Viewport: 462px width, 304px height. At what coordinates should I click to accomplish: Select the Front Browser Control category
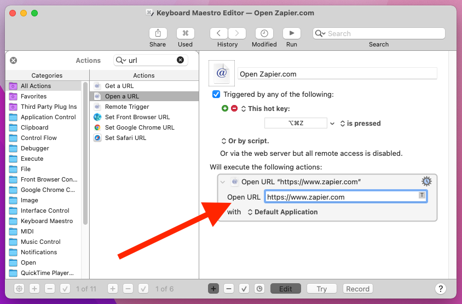tap(44, 179)
